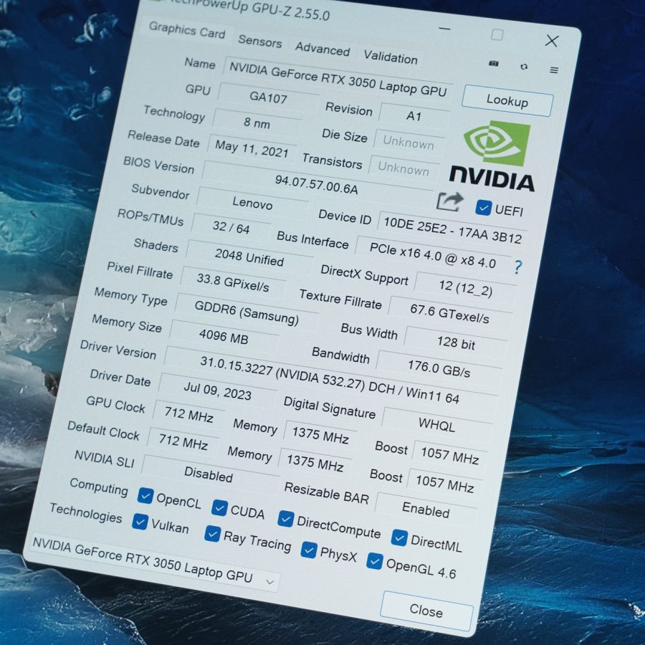Viewport: 645px width, 645px height.
Task: Click the DirectX Support value 12 (12_2)
Action: click(x=465, y=288)
